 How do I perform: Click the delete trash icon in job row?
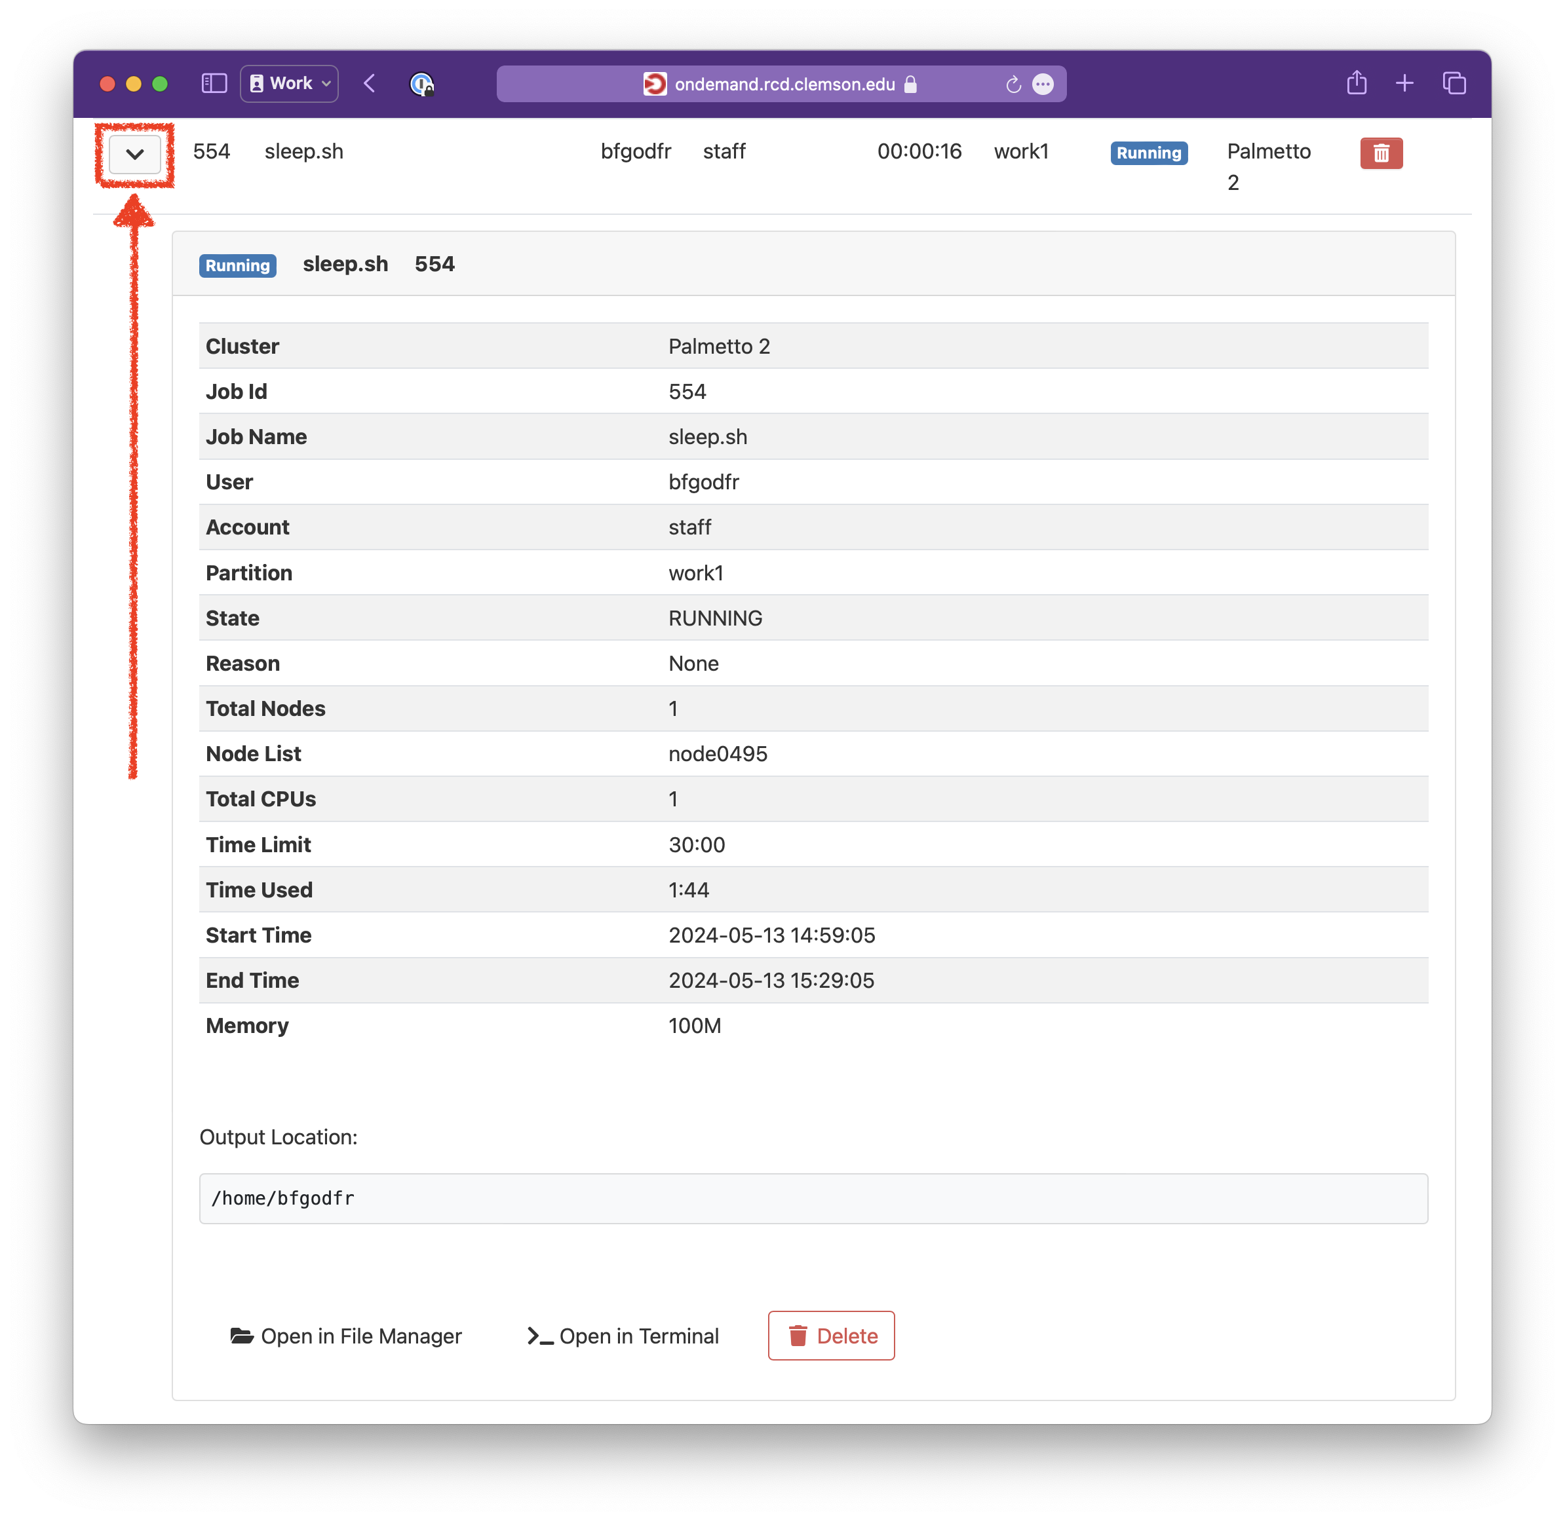(1382, 152)
